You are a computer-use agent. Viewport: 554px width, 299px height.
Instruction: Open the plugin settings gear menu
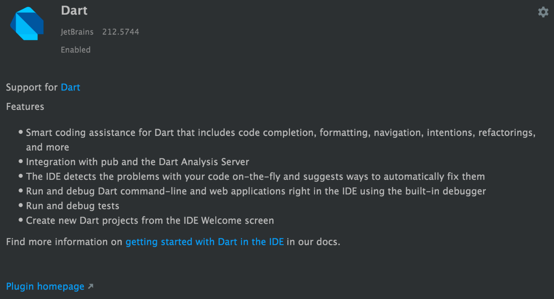543,12
